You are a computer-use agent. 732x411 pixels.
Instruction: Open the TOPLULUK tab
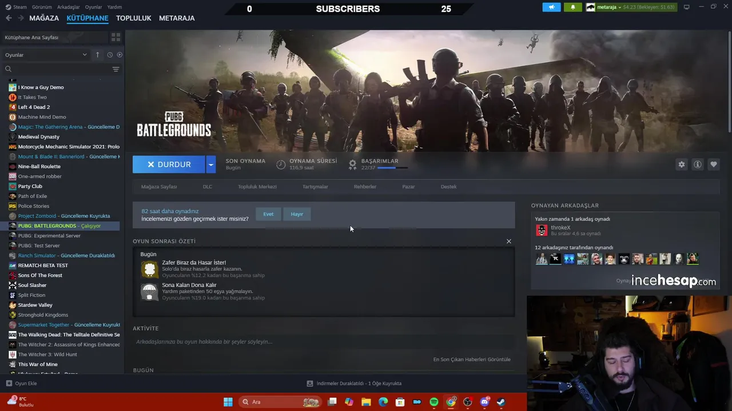133,18
